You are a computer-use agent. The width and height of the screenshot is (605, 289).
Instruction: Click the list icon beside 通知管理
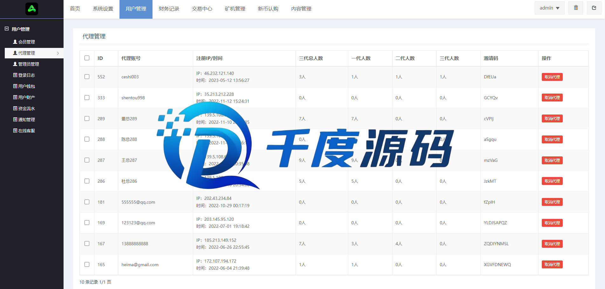tap(15, 120)
